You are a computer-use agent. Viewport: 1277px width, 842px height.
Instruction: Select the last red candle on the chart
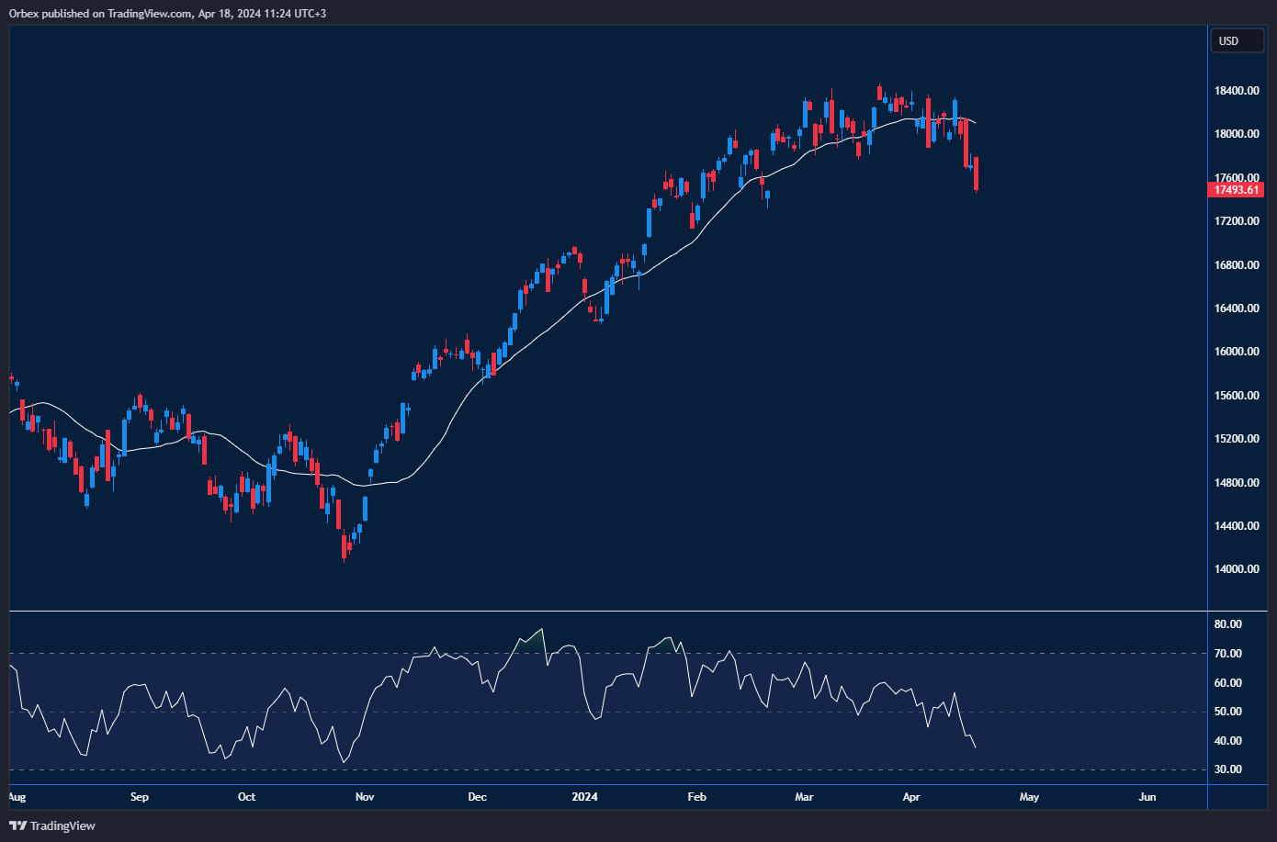click(x=976, y=174)
